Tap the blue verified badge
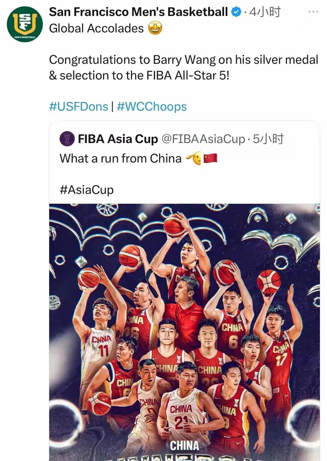Screen dimensions: 327x461 (236, 12)
